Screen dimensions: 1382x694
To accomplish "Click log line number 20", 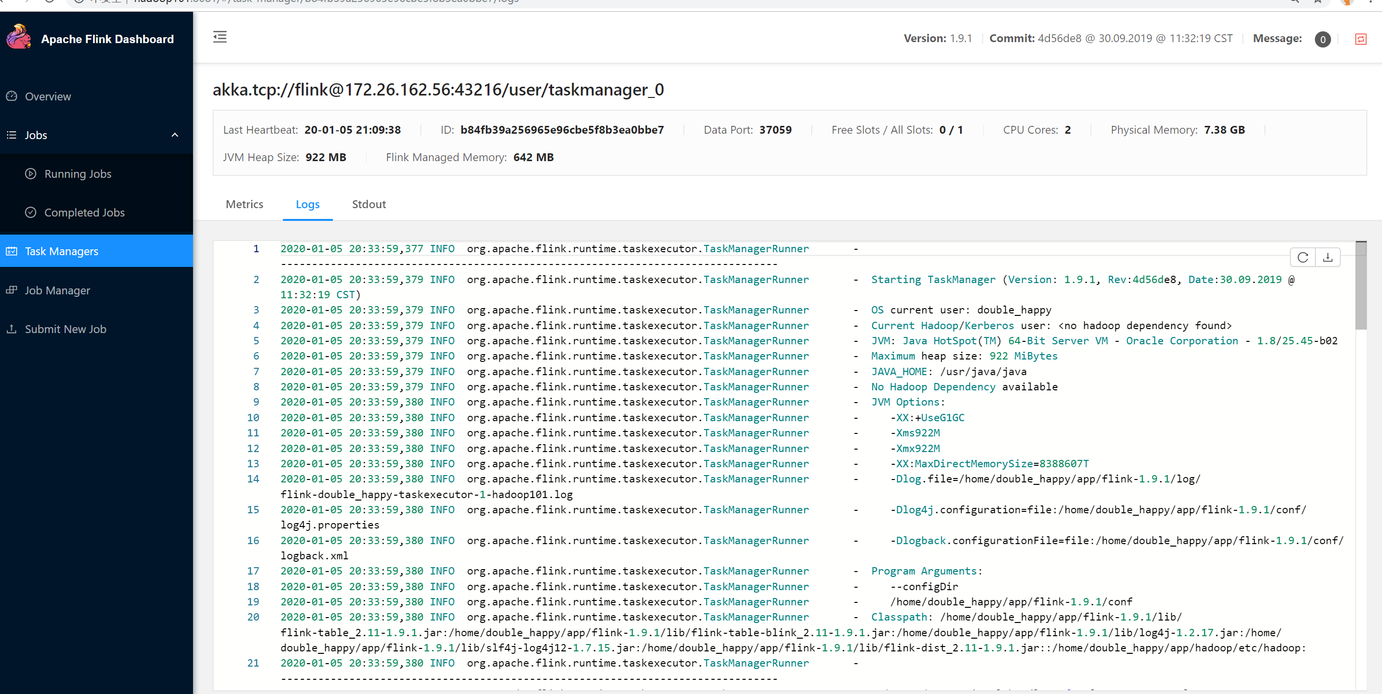I will pyautogui.click(x=253, y=617).
